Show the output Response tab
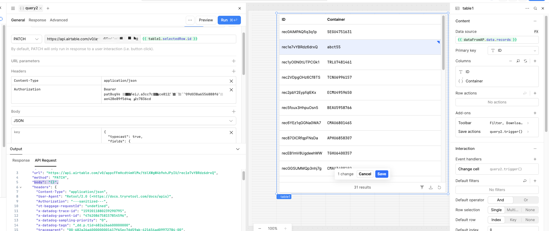 [21, 160]
